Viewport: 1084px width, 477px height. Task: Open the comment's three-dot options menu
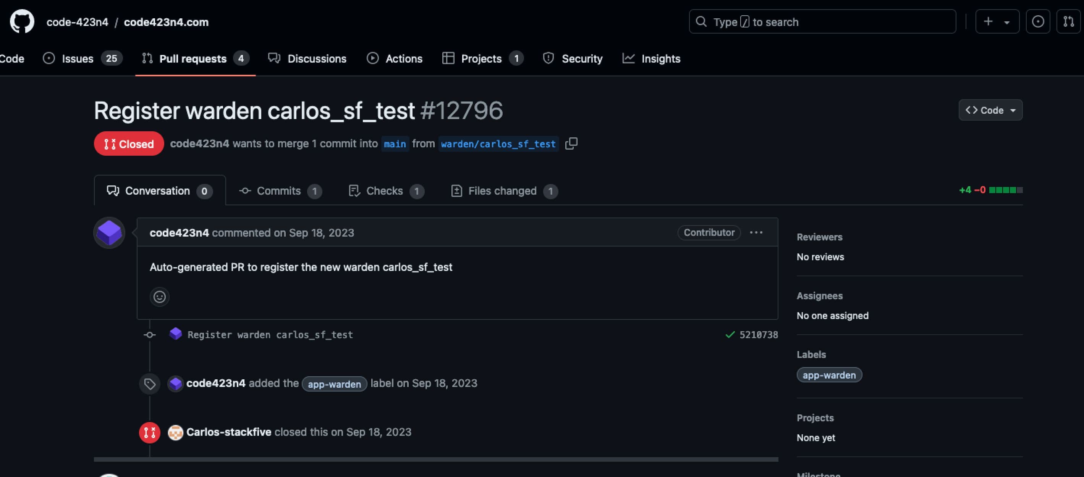756,233
